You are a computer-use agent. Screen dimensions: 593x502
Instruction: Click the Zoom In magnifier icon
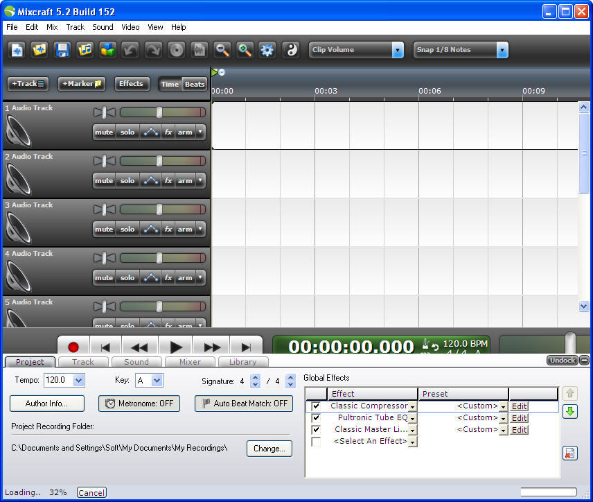(245, 50)
